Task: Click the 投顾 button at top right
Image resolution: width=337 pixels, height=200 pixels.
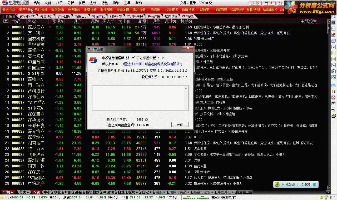Action: (x=255, y=3)
